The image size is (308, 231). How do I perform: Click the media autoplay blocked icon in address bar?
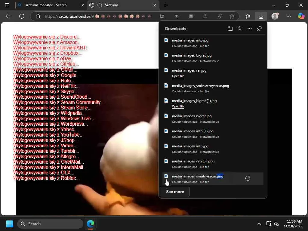click(162, 16)
